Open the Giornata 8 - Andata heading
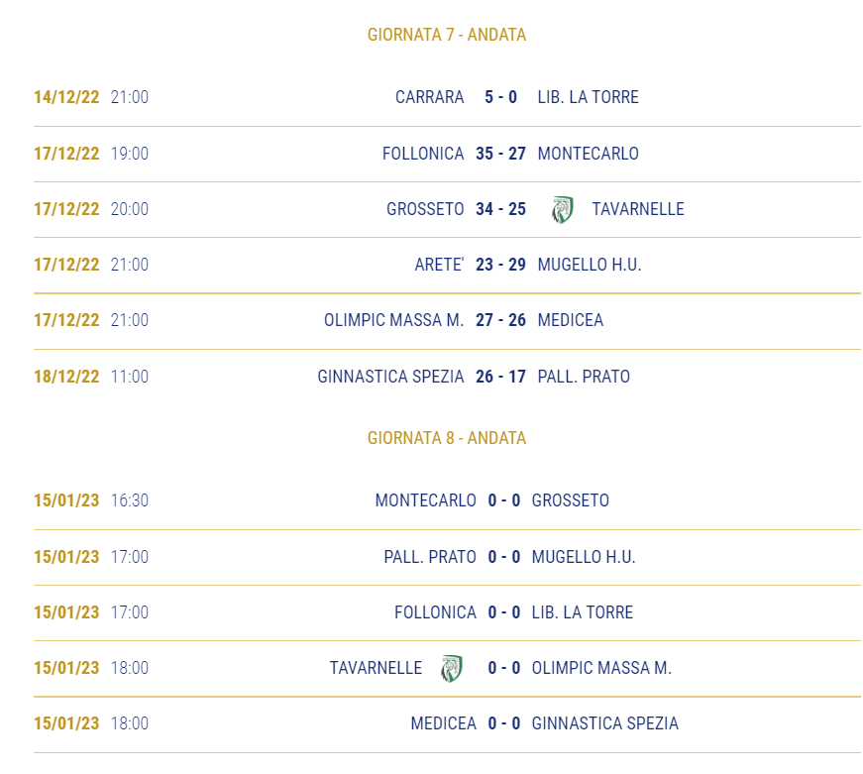The width and height of the screenshot is (863, 774). tap(447, 438)
